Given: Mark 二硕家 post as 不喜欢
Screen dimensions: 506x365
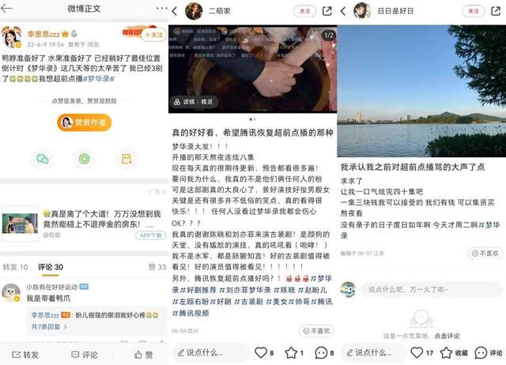Looking at the screenshot, I should 316,331.
